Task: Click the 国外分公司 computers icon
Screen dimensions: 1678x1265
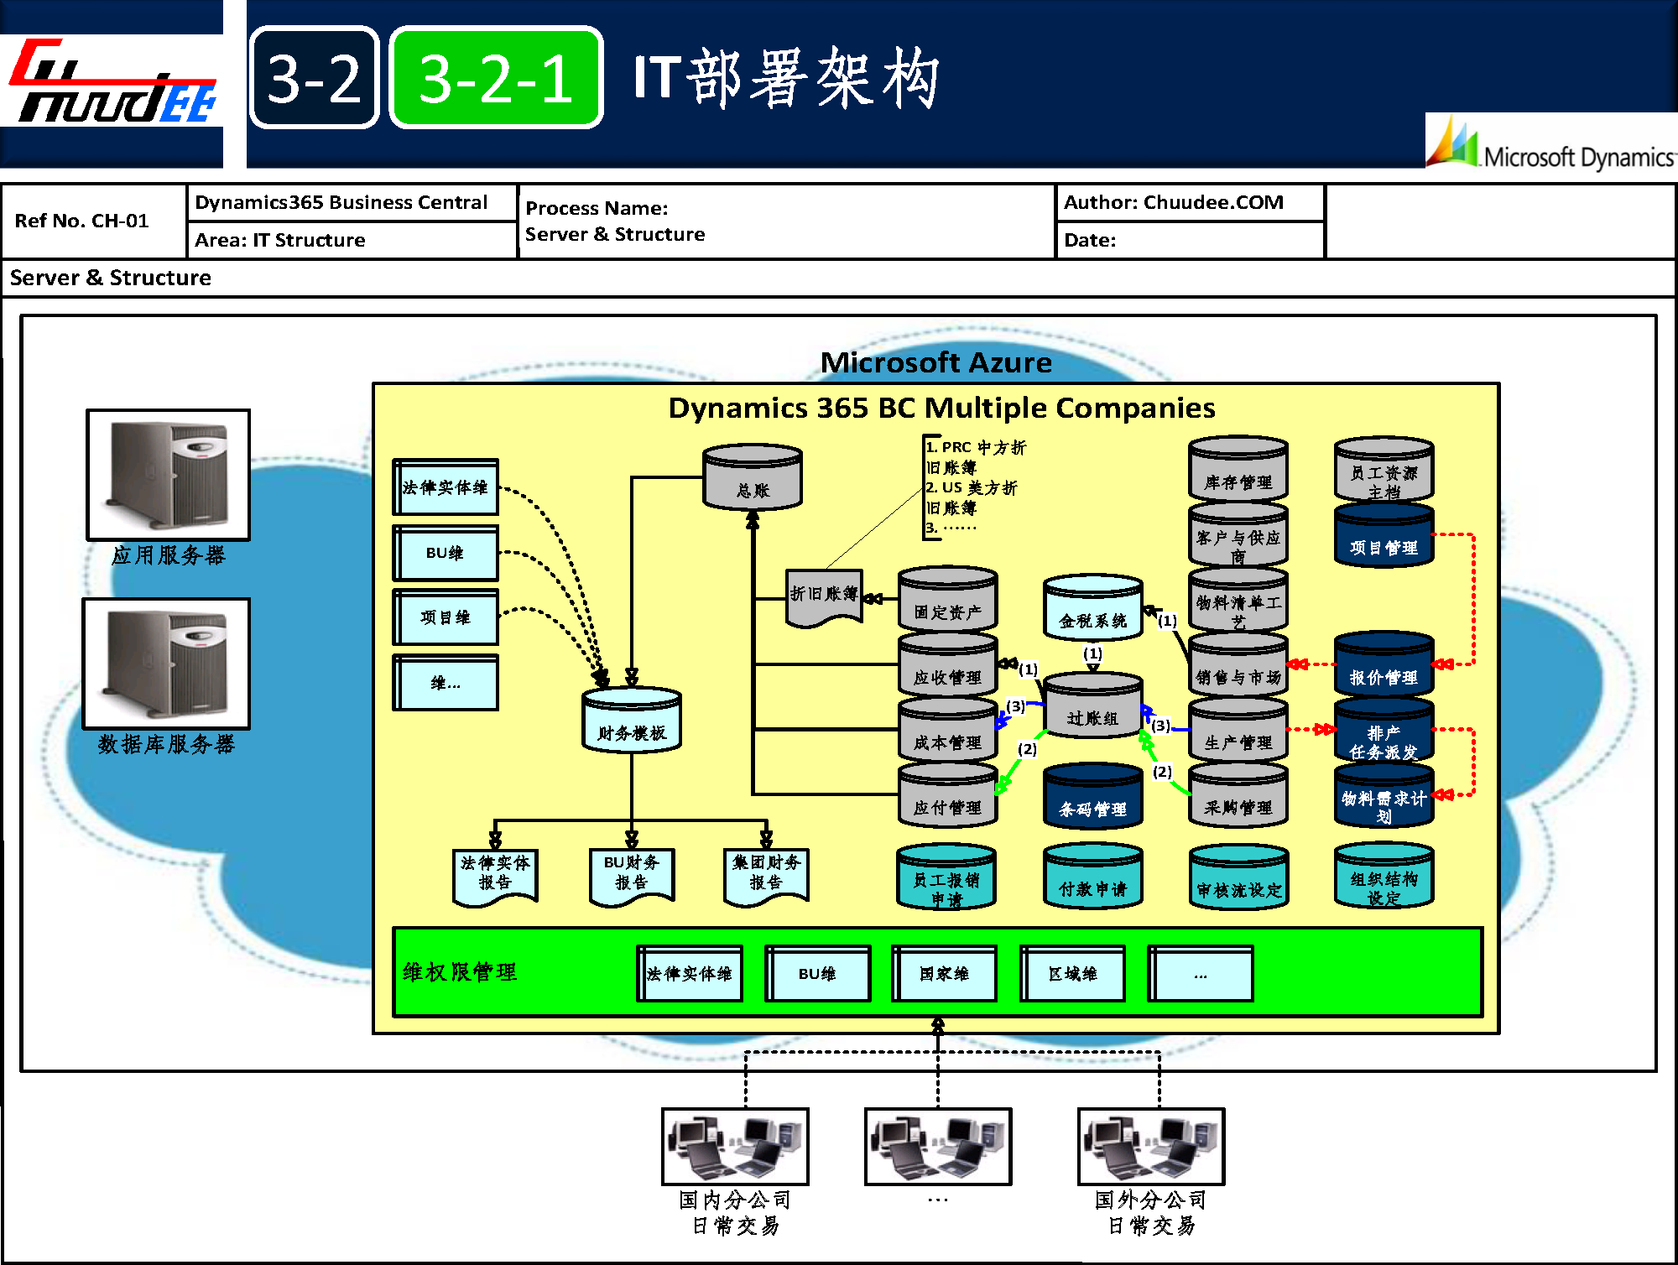Action: coord(1151,1146)
